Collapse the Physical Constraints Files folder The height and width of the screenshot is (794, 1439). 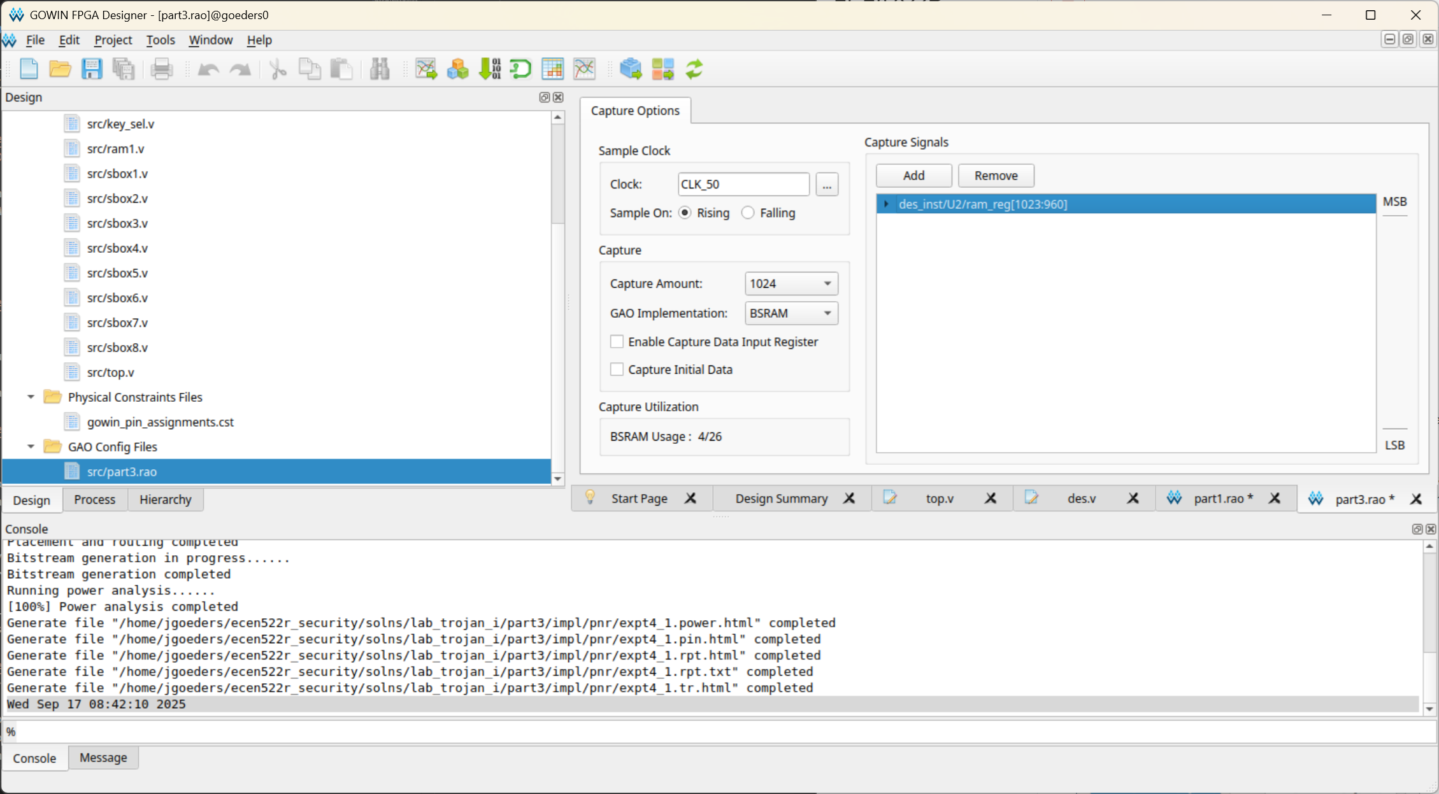[31, 397]
